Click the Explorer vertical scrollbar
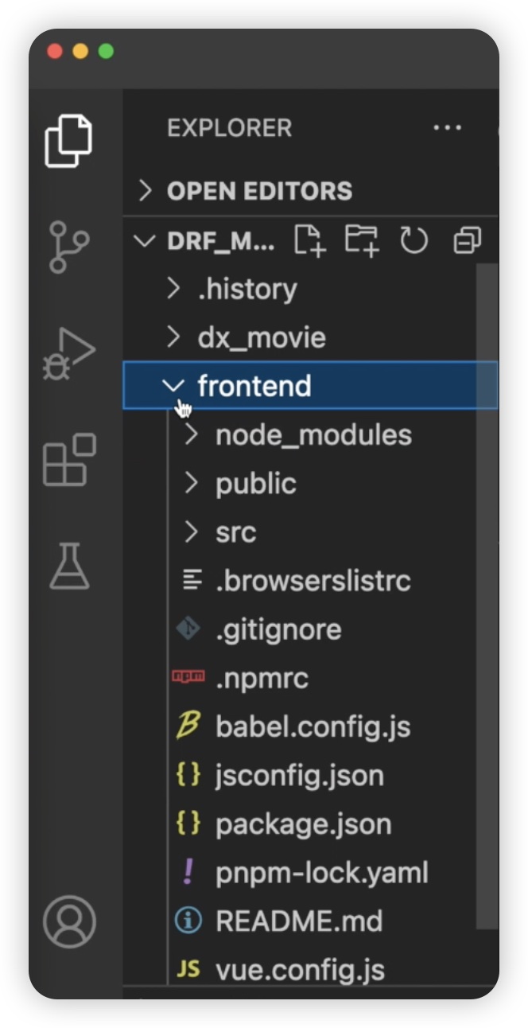This screenshot has width=528, height=1028. point(486,597)
